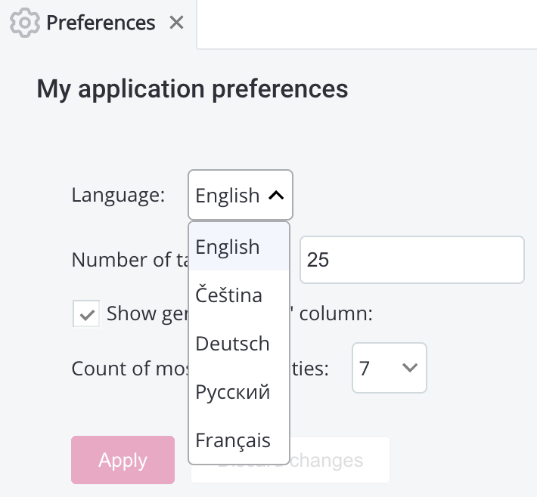
Task: Click the 'Language:' field label
Action: point(118,195)
